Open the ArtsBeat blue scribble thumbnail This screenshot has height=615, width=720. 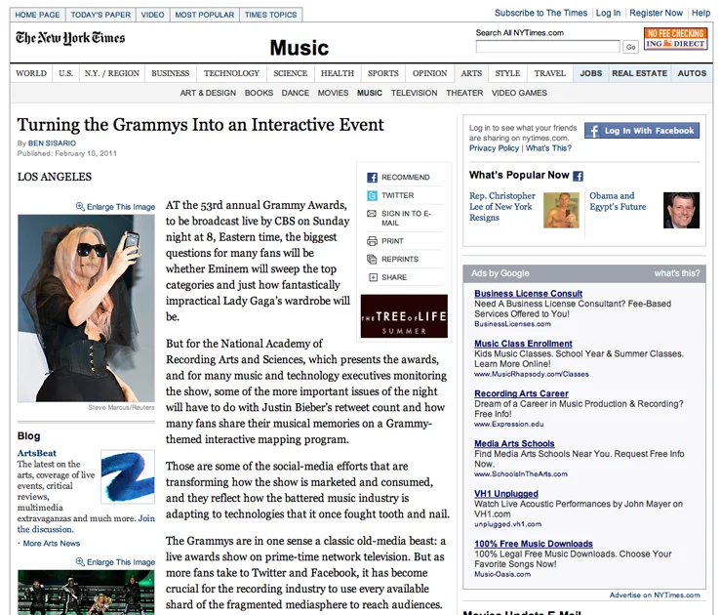click(x=128, y=476)
